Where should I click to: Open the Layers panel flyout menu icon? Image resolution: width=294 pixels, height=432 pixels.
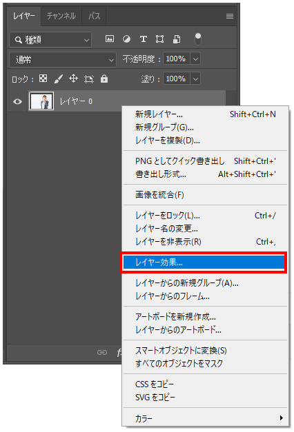click(x=230, y=17)
